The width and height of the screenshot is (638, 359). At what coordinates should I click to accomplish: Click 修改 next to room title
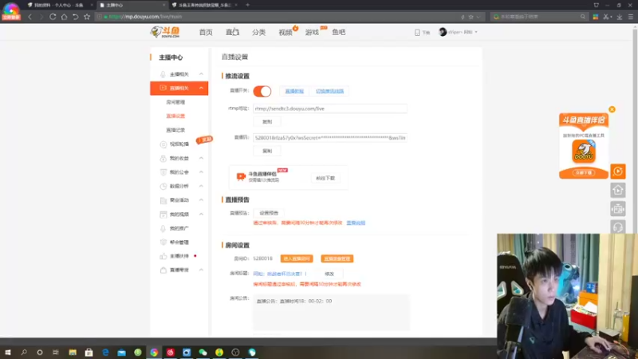pyautogui.click(x=329, y=274)
